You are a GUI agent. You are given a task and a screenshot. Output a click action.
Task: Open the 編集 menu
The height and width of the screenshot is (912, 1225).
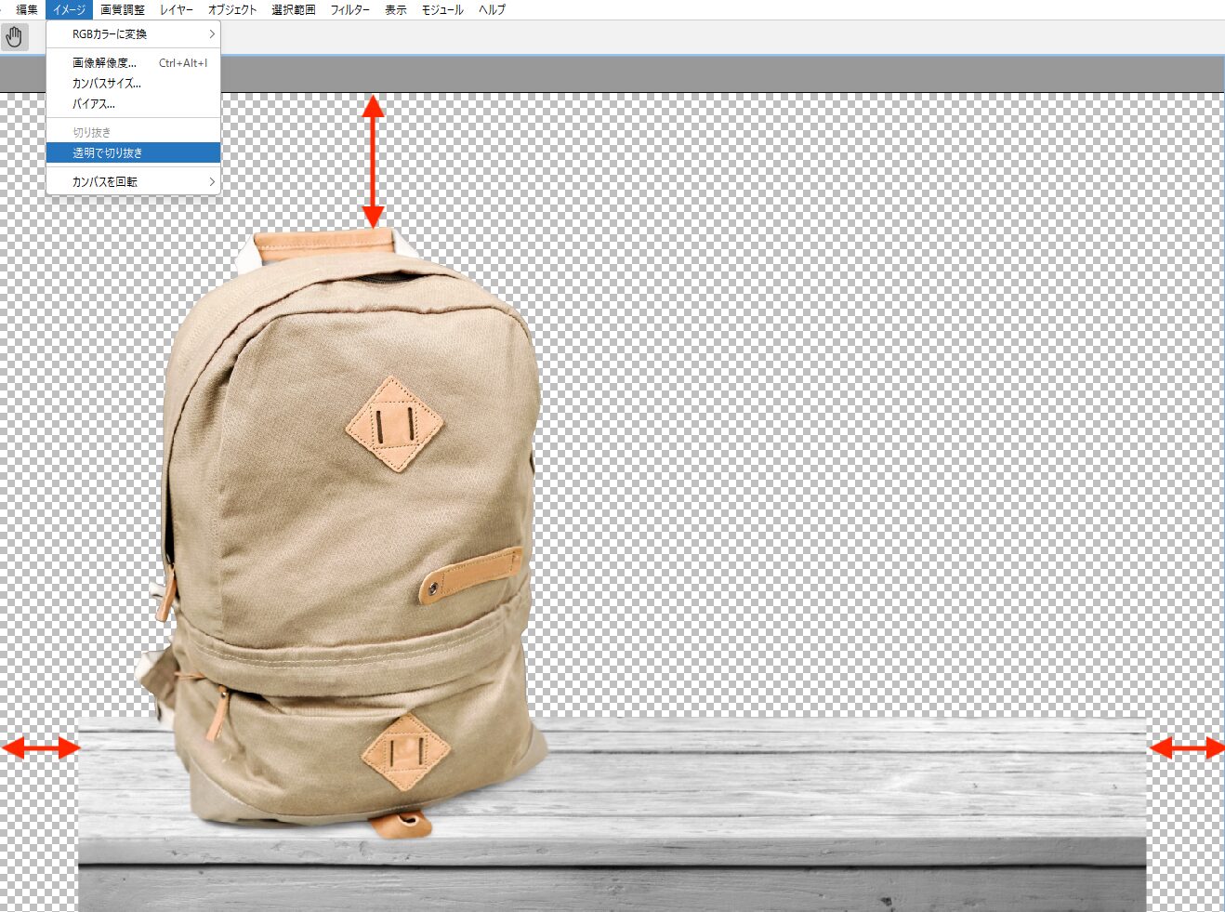point(27,9)
